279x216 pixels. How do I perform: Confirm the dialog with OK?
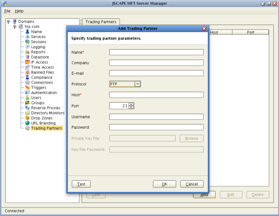pyautogui.click(x=164, y=184)
